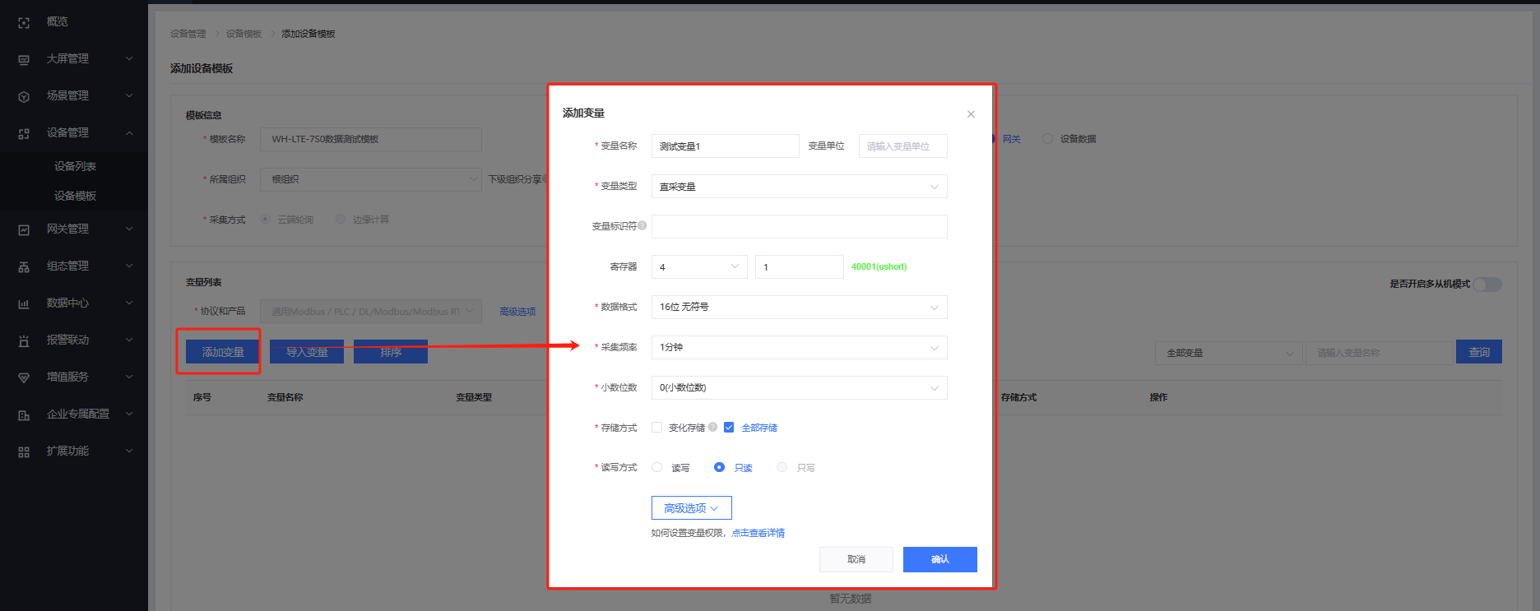Expand the 数据格式 dropdown
Image resolution: width=1540 pixels, height=611 pixels.
click(x=799, y=307)
